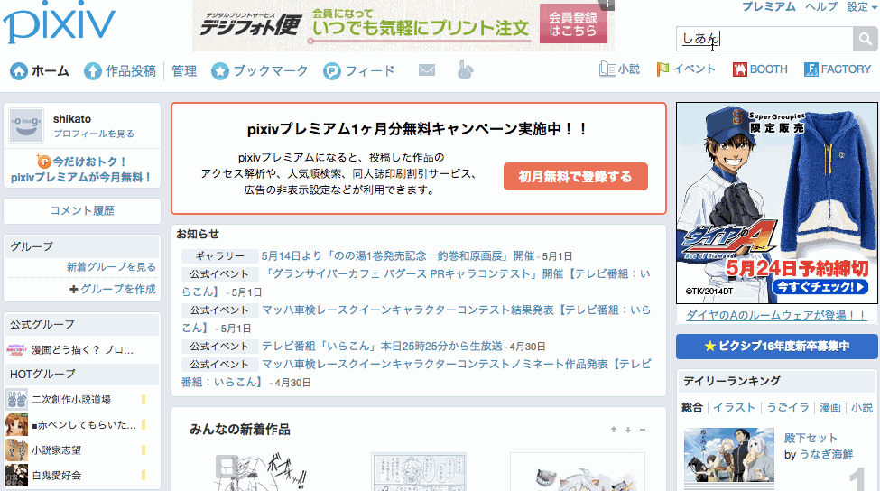Open messages envelope icon
This screenshot has height=491, width=880.
click(427, 70)
